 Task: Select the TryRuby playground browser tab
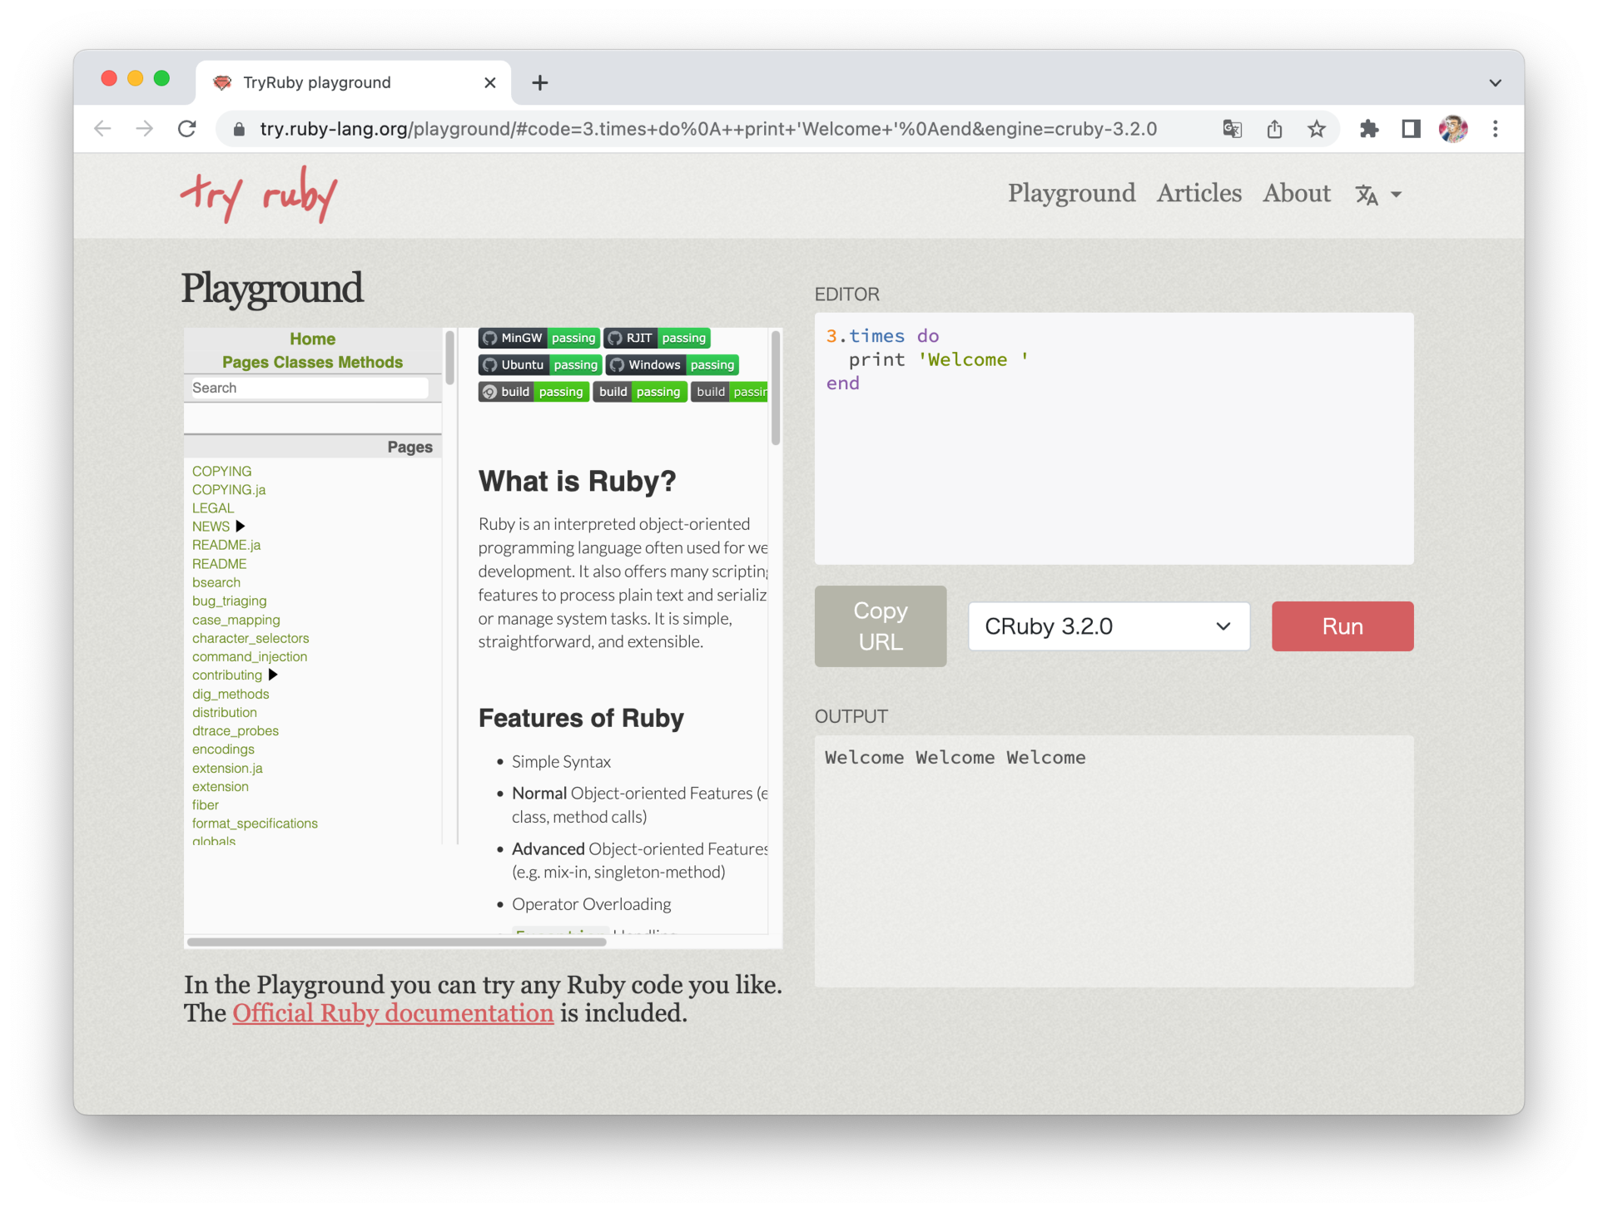(x=317, y=82)
